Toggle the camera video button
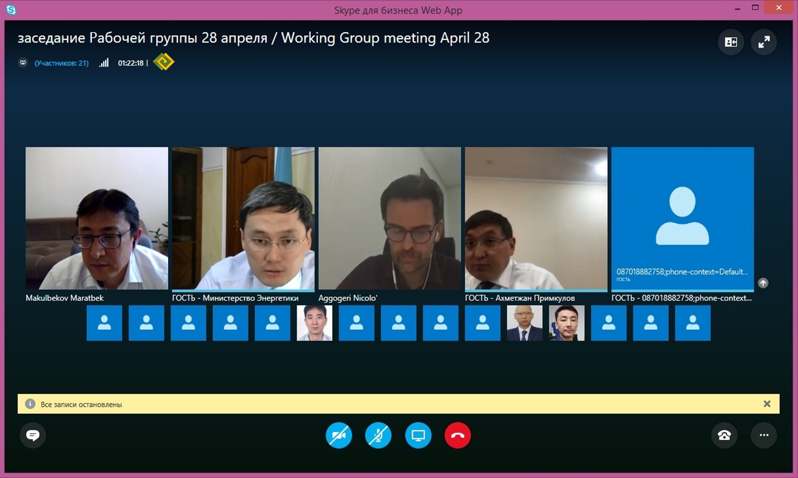The width and height of the screenshot is (798, 478). coord(339,435)
